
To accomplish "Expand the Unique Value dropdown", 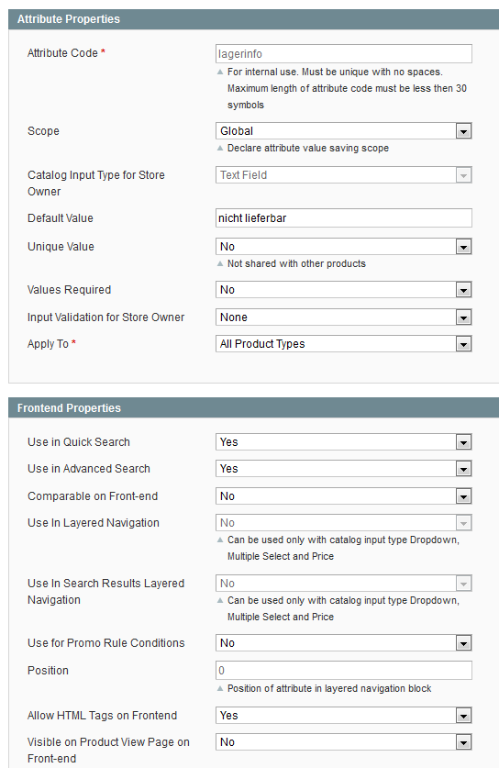I will coord(343,247).
